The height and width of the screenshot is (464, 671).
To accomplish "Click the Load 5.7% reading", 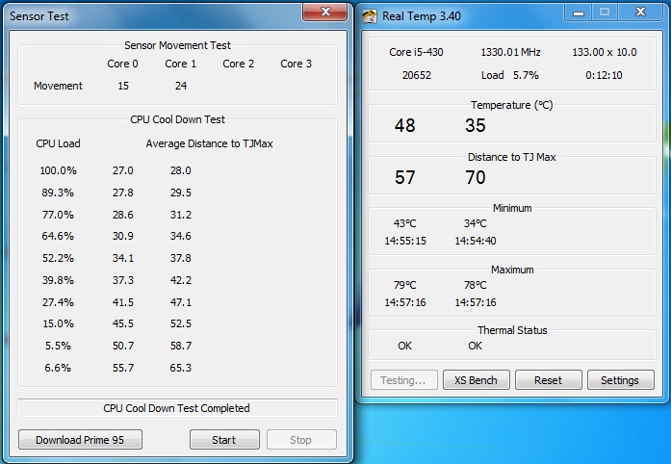I will (509, 75).
